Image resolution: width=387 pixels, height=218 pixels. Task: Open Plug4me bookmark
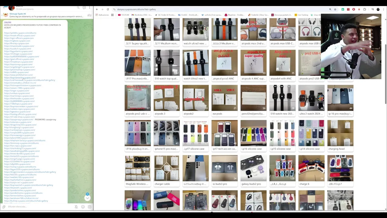(x=235, y=15)
